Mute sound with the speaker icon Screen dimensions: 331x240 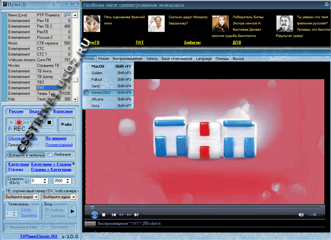(301, 215)
